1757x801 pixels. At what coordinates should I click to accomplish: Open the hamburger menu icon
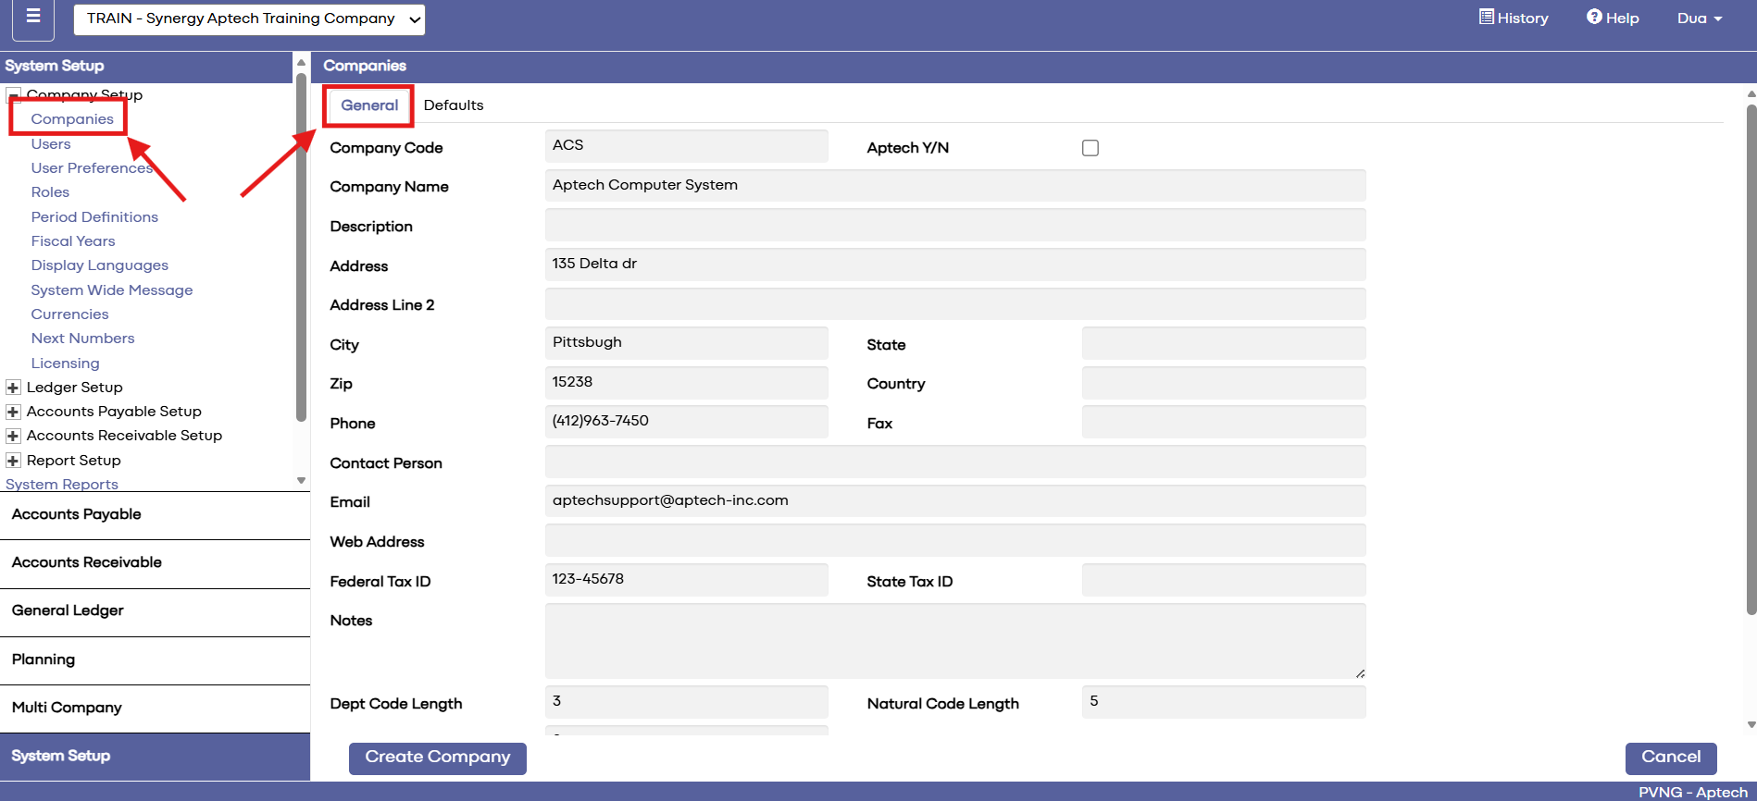coord(33,18)
